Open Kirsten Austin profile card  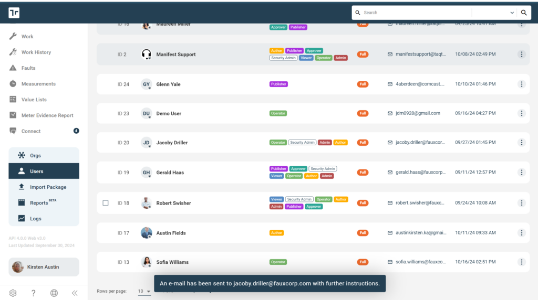[44, 267]
